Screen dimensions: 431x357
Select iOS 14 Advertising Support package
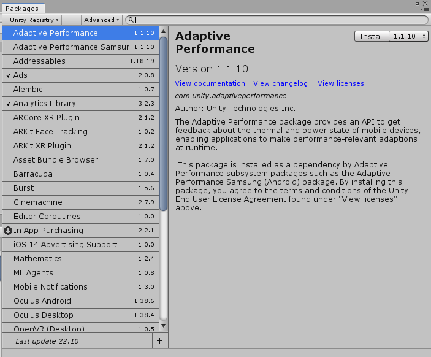[x=80, y=245]
